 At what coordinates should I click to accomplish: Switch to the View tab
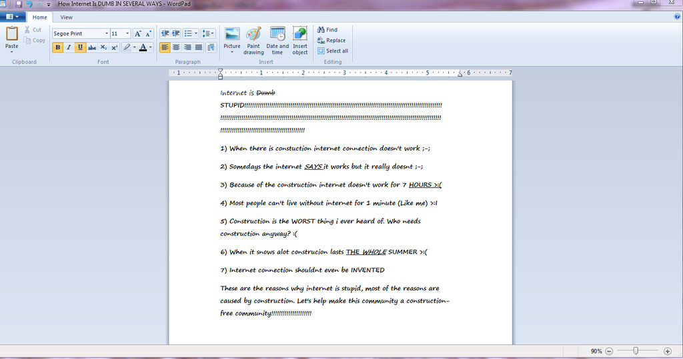tap(66, 17)
